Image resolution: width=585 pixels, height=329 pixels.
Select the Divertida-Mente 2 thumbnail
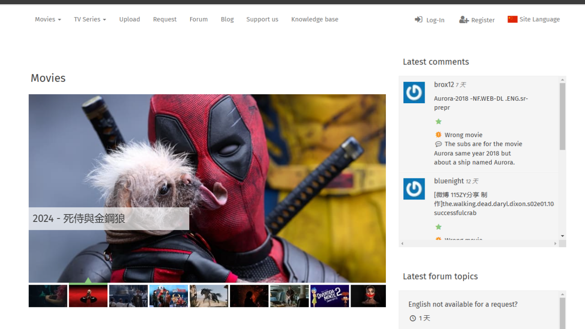coord(330,296)
